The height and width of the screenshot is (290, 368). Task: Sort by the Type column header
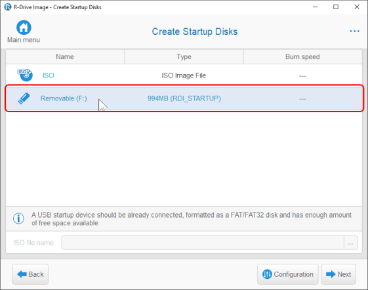tap(184, 56)
